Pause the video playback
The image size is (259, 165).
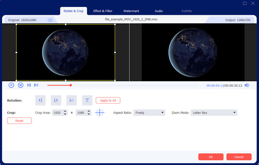point(11,86)
